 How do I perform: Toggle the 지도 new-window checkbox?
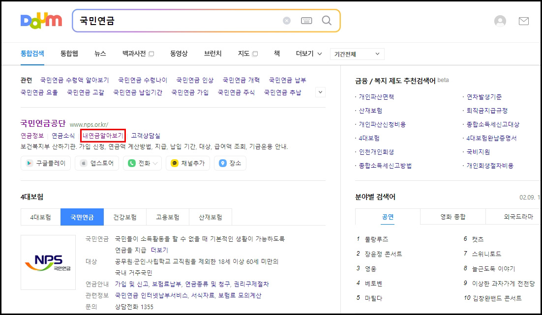click(x=255, y=54)
